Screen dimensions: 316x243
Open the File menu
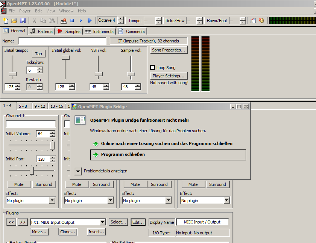12,11
